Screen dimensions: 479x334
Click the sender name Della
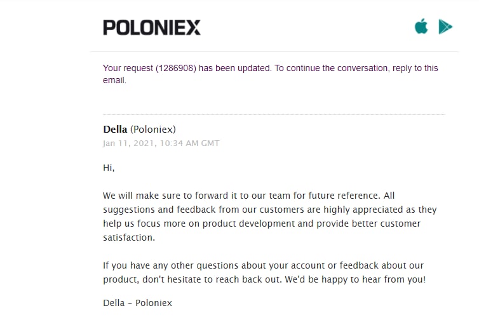click(x=115, y=129)
